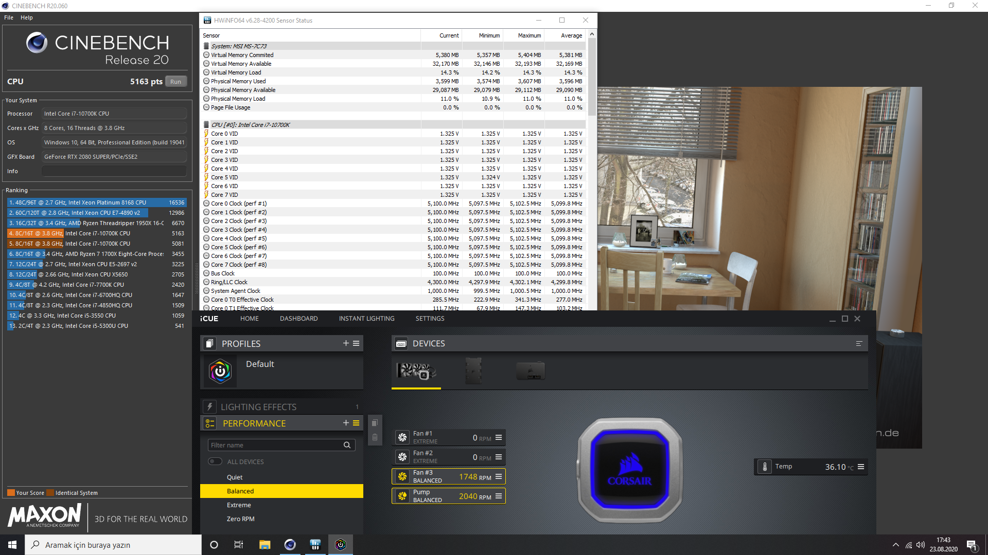
Task: Select the Core i7-7700K ranking row
Action: (x=96, y=285)
